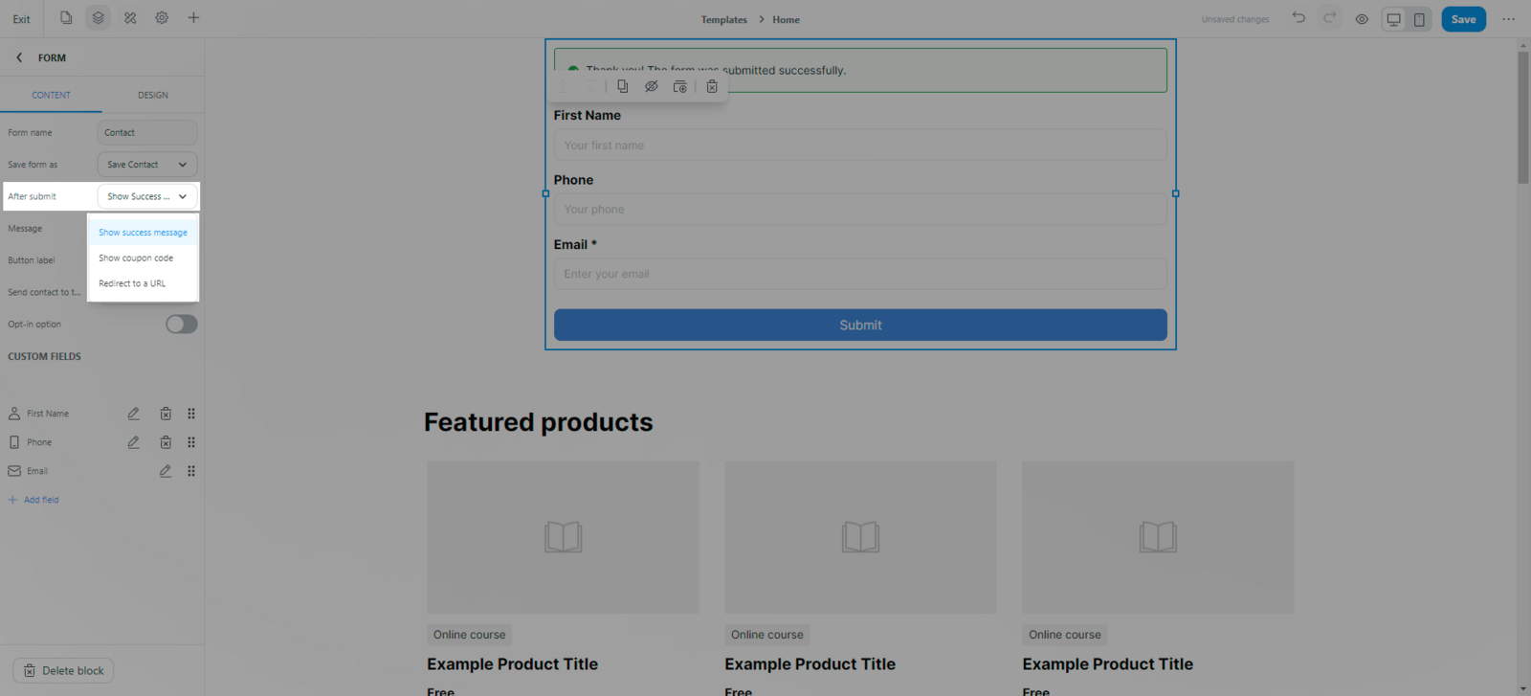Screen dimensions: 1531x696
Task: Toggle the Opt-in option switch
Action: click(x=181, y=325)
